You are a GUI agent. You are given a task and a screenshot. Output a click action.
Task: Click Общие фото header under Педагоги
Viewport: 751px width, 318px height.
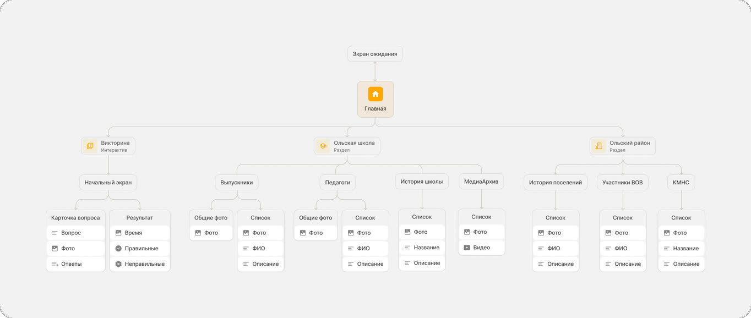[315, 217]
